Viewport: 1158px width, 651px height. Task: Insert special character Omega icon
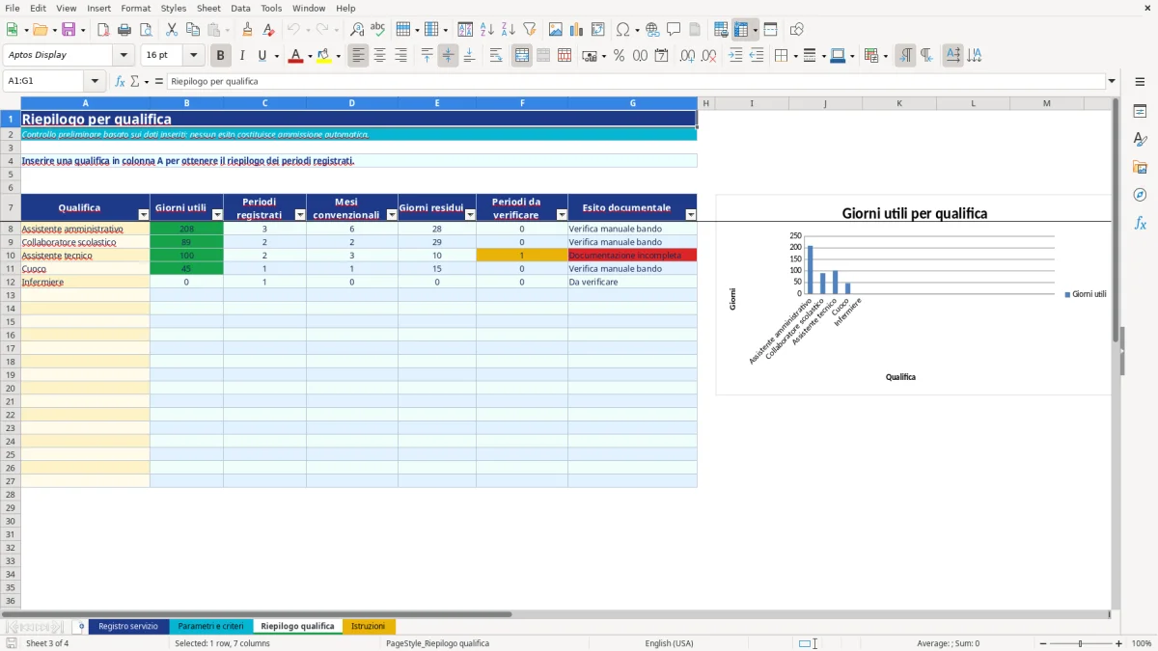click(x=622, y=30)
